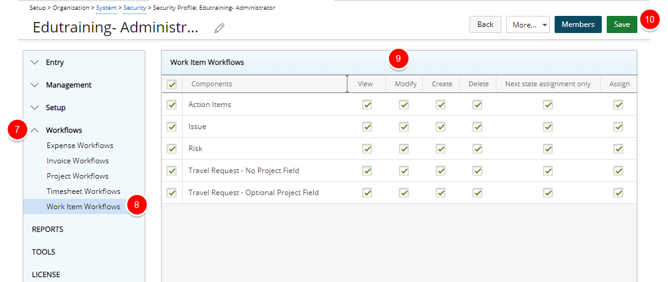Expand the Management section chevron

(35, 84)
